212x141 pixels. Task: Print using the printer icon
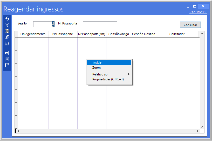7,53
